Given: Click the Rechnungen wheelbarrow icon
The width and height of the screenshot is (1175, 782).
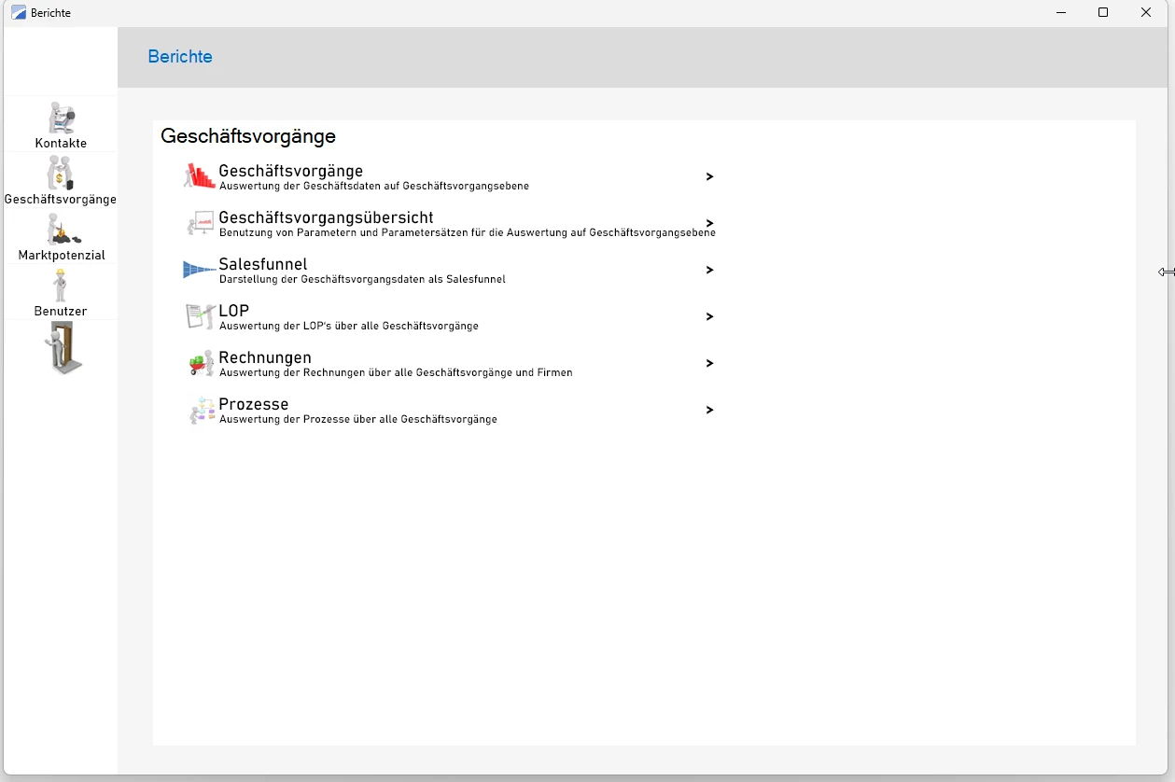Looking at the screenshot, I should [200, 363].
